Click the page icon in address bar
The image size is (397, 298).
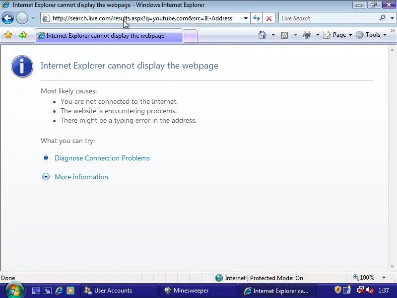pyautogui.click(x=46, y=18)
